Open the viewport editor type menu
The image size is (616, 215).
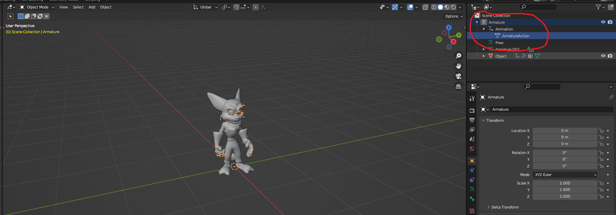tap(11, 7)
